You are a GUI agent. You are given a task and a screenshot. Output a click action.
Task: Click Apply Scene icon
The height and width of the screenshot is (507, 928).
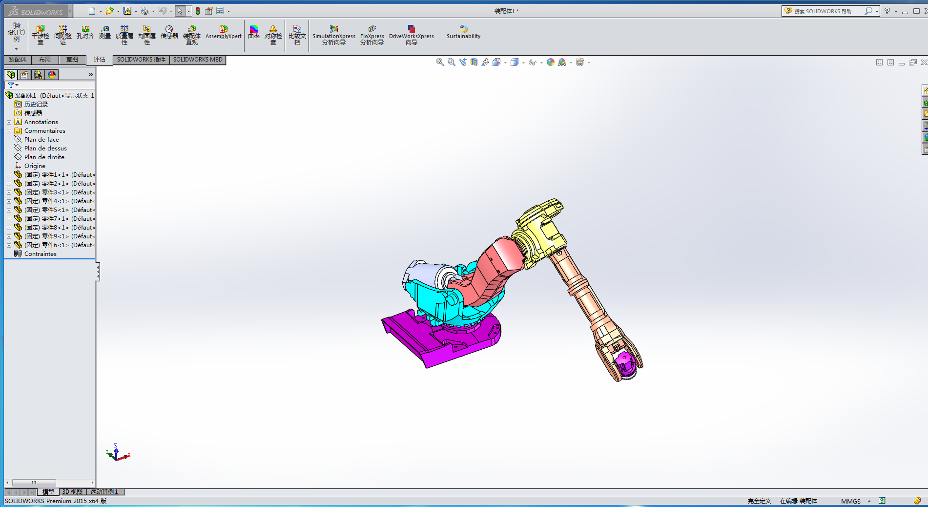click(562, 62)
